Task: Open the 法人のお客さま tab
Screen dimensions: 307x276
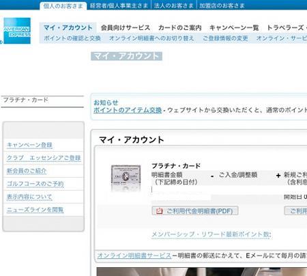Action: 174,5
